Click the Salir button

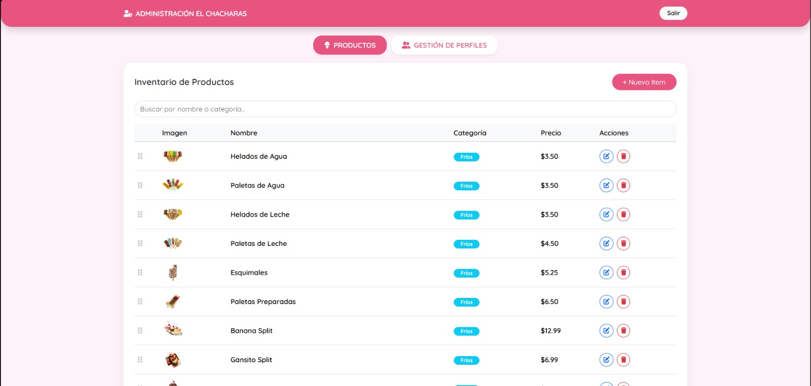click(x=673, y=13)
